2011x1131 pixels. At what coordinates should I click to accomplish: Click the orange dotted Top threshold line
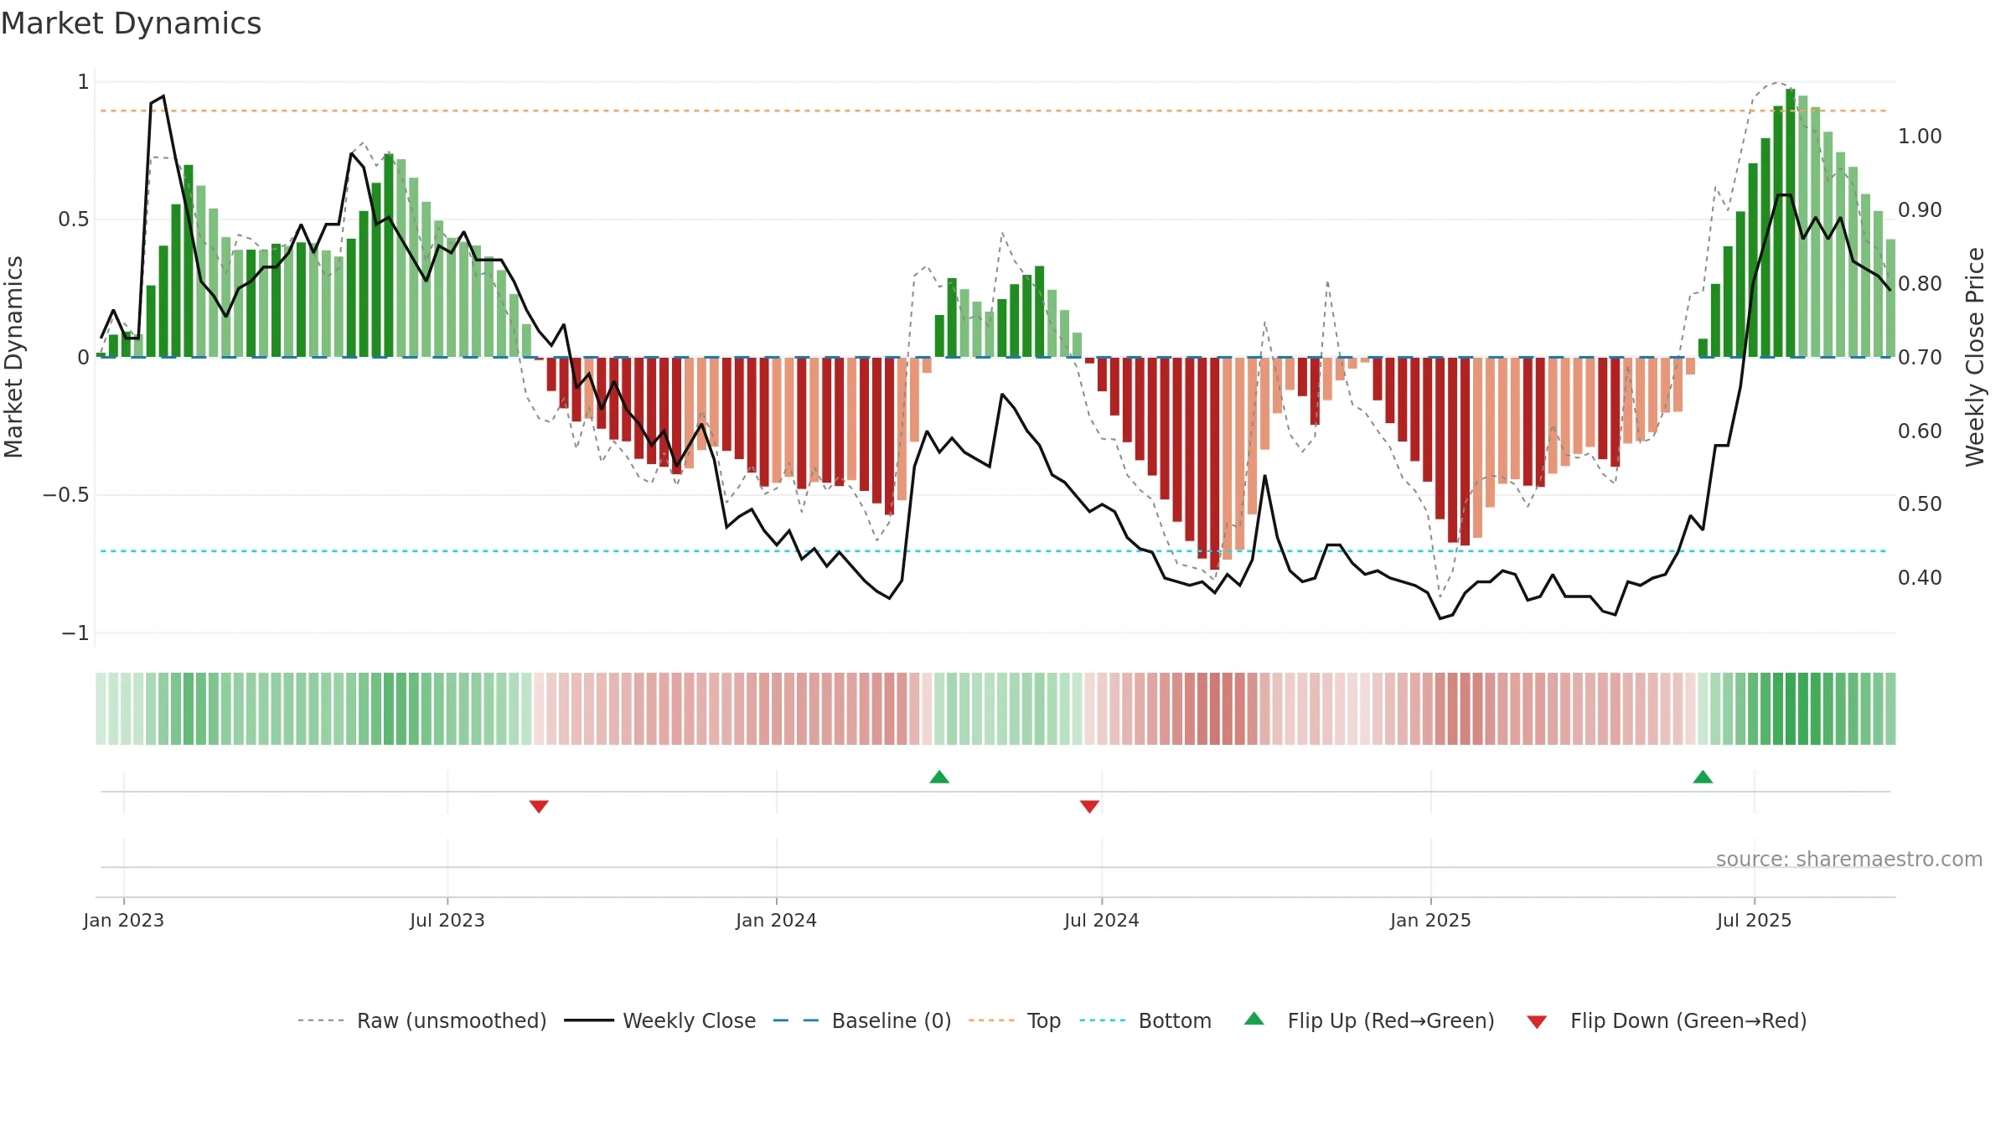coord(994,111)
